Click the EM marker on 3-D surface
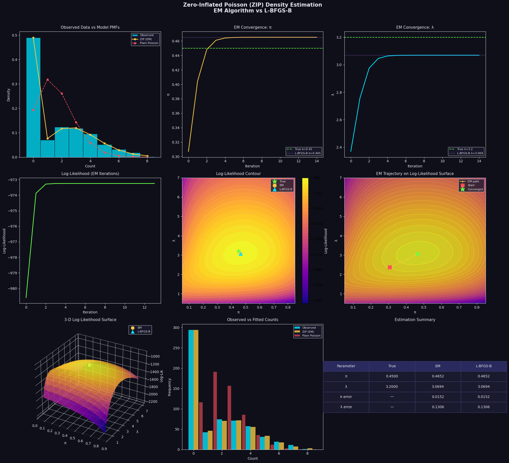509x463 pixels. [89, 365]
